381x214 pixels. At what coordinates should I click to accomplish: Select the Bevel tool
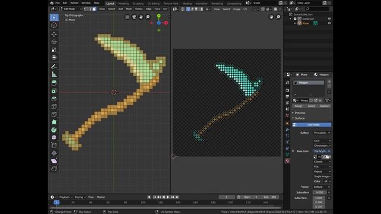(54, 99)
